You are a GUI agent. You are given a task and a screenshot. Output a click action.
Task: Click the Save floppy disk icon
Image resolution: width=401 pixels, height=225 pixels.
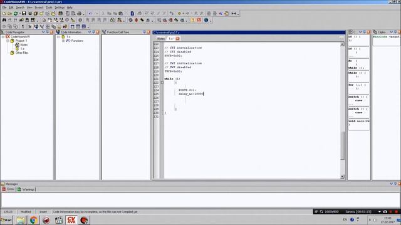click(x=24, y=14)
